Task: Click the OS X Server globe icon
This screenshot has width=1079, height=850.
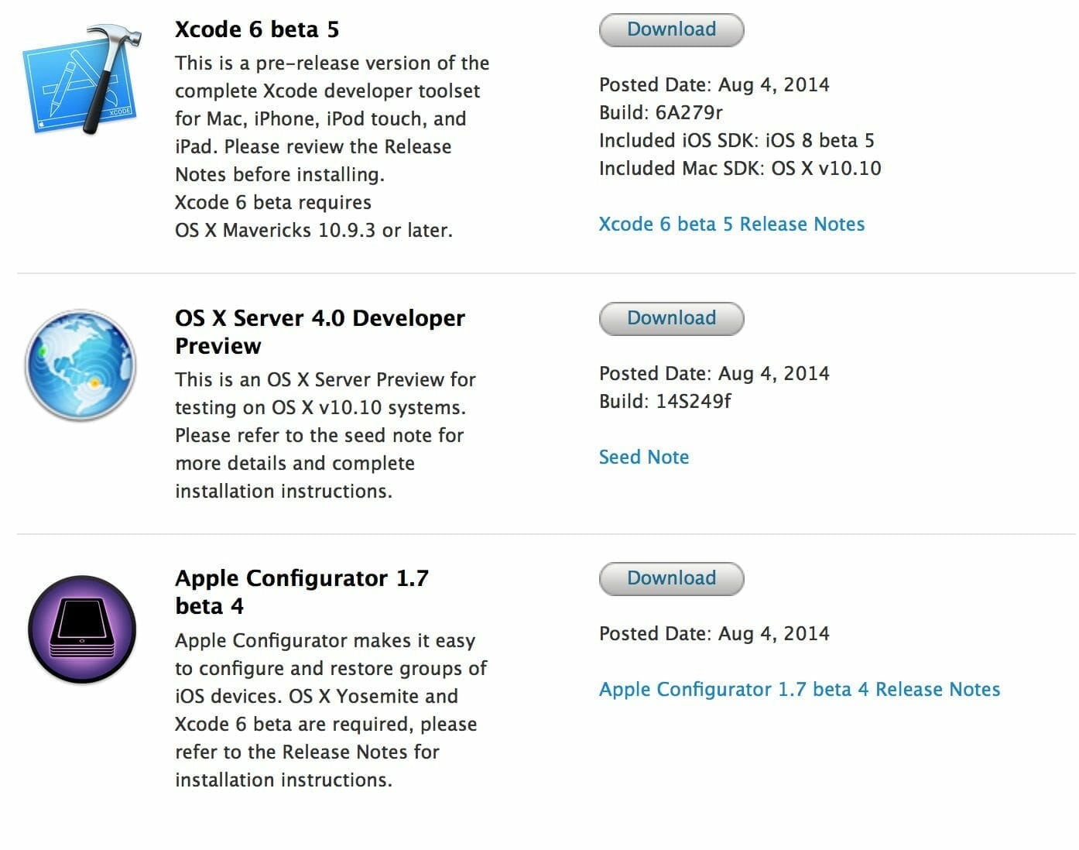Action: click(x=80, y=365)
